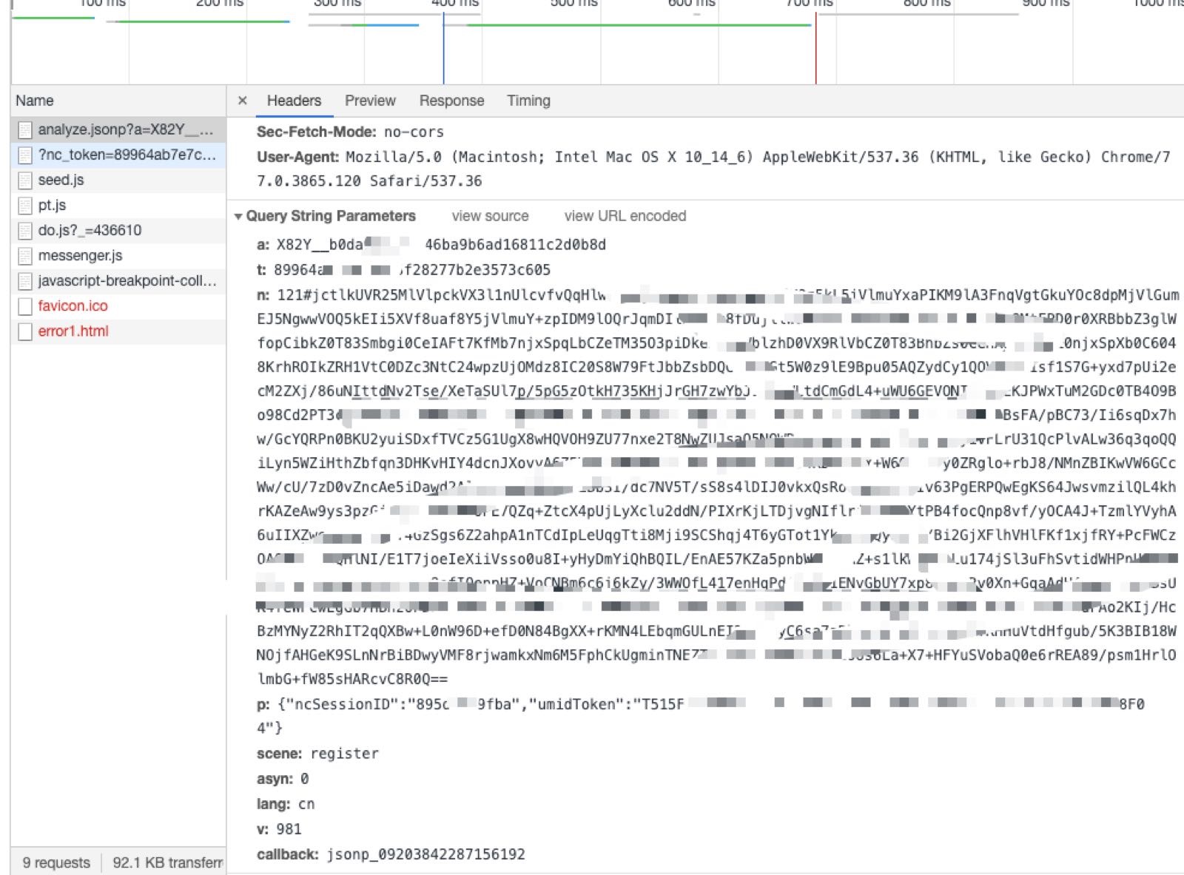Click the callback jsonp parameter value
1184x875 pixels.
coord(426,854)
